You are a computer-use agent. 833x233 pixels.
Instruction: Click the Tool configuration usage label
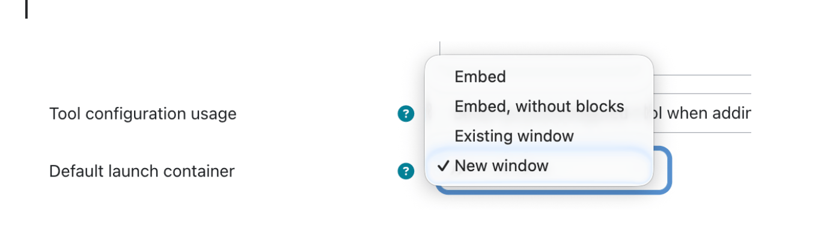click(x=143, y=113)
